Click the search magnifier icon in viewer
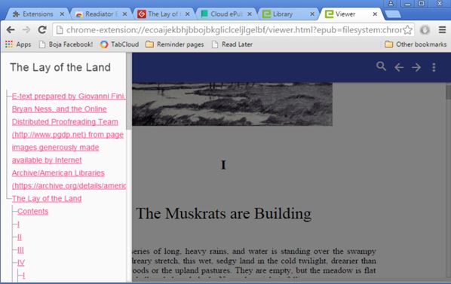This screenshot has height=284, width=451. coord(381,66)
